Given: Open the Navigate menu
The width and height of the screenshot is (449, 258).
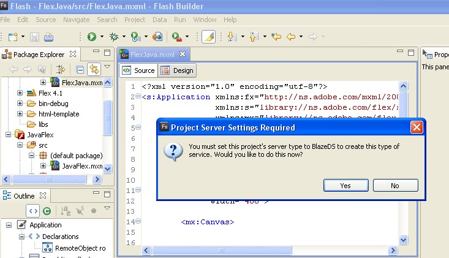Looking at the screenshot, I should click(77, 20).
